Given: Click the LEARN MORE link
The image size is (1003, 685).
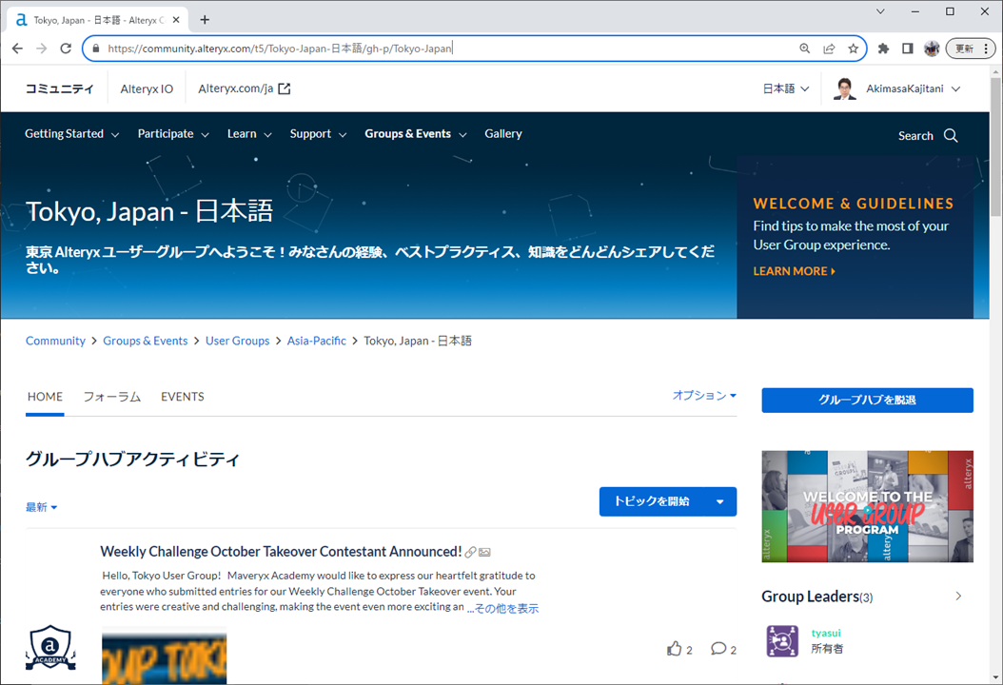Looking at the screenshot, I should coord(794,271).
